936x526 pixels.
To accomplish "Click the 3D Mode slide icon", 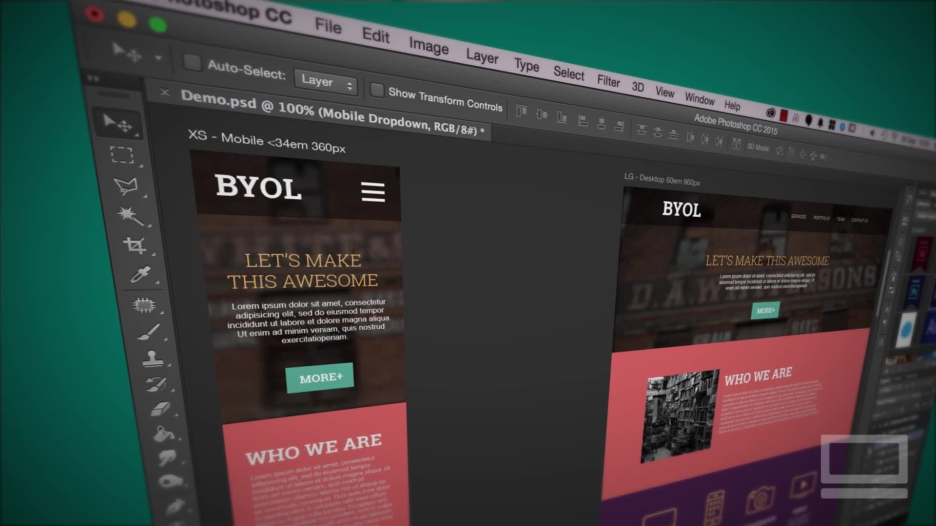I will coord(813,156).
